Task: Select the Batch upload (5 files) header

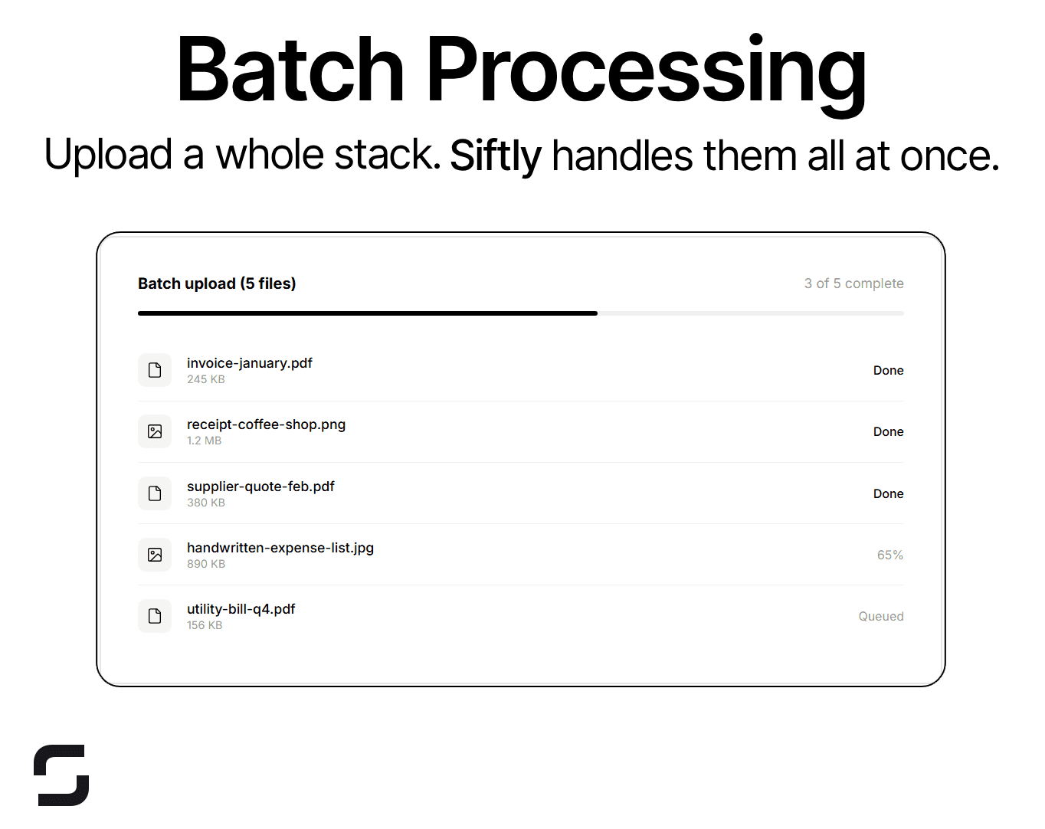Action: click(x=217, y=283)
